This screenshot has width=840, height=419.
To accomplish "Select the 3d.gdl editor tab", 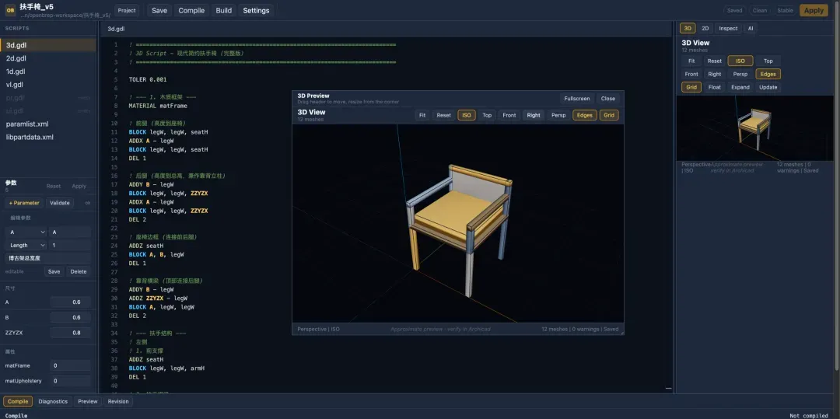I will (x=116, y=29).
